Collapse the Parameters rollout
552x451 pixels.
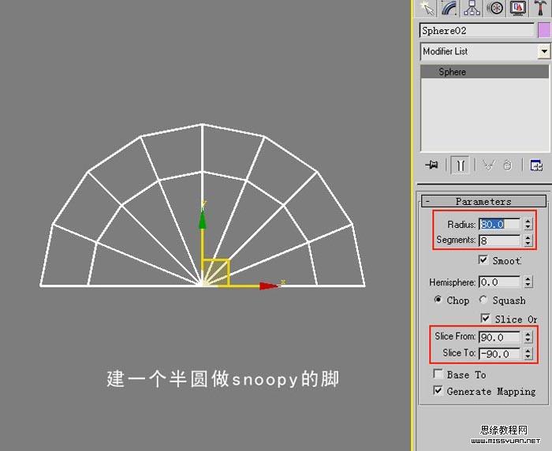[483, 201]
